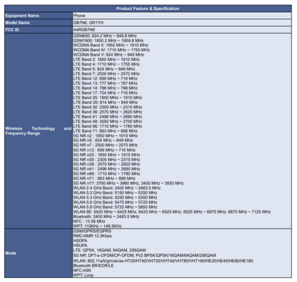Select the 'LTE Band 26: 814 MHz ~ 849 MHz' line
The image size is (297, 282).
point(106,102)
